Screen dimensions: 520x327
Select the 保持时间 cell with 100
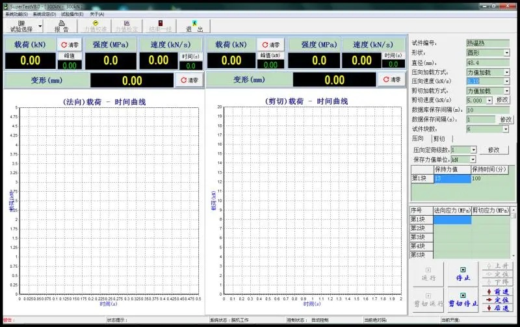[490, 178]
